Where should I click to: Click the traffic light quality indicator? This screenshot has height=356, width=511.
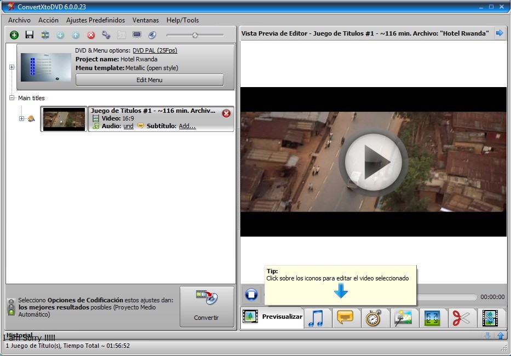12,307
